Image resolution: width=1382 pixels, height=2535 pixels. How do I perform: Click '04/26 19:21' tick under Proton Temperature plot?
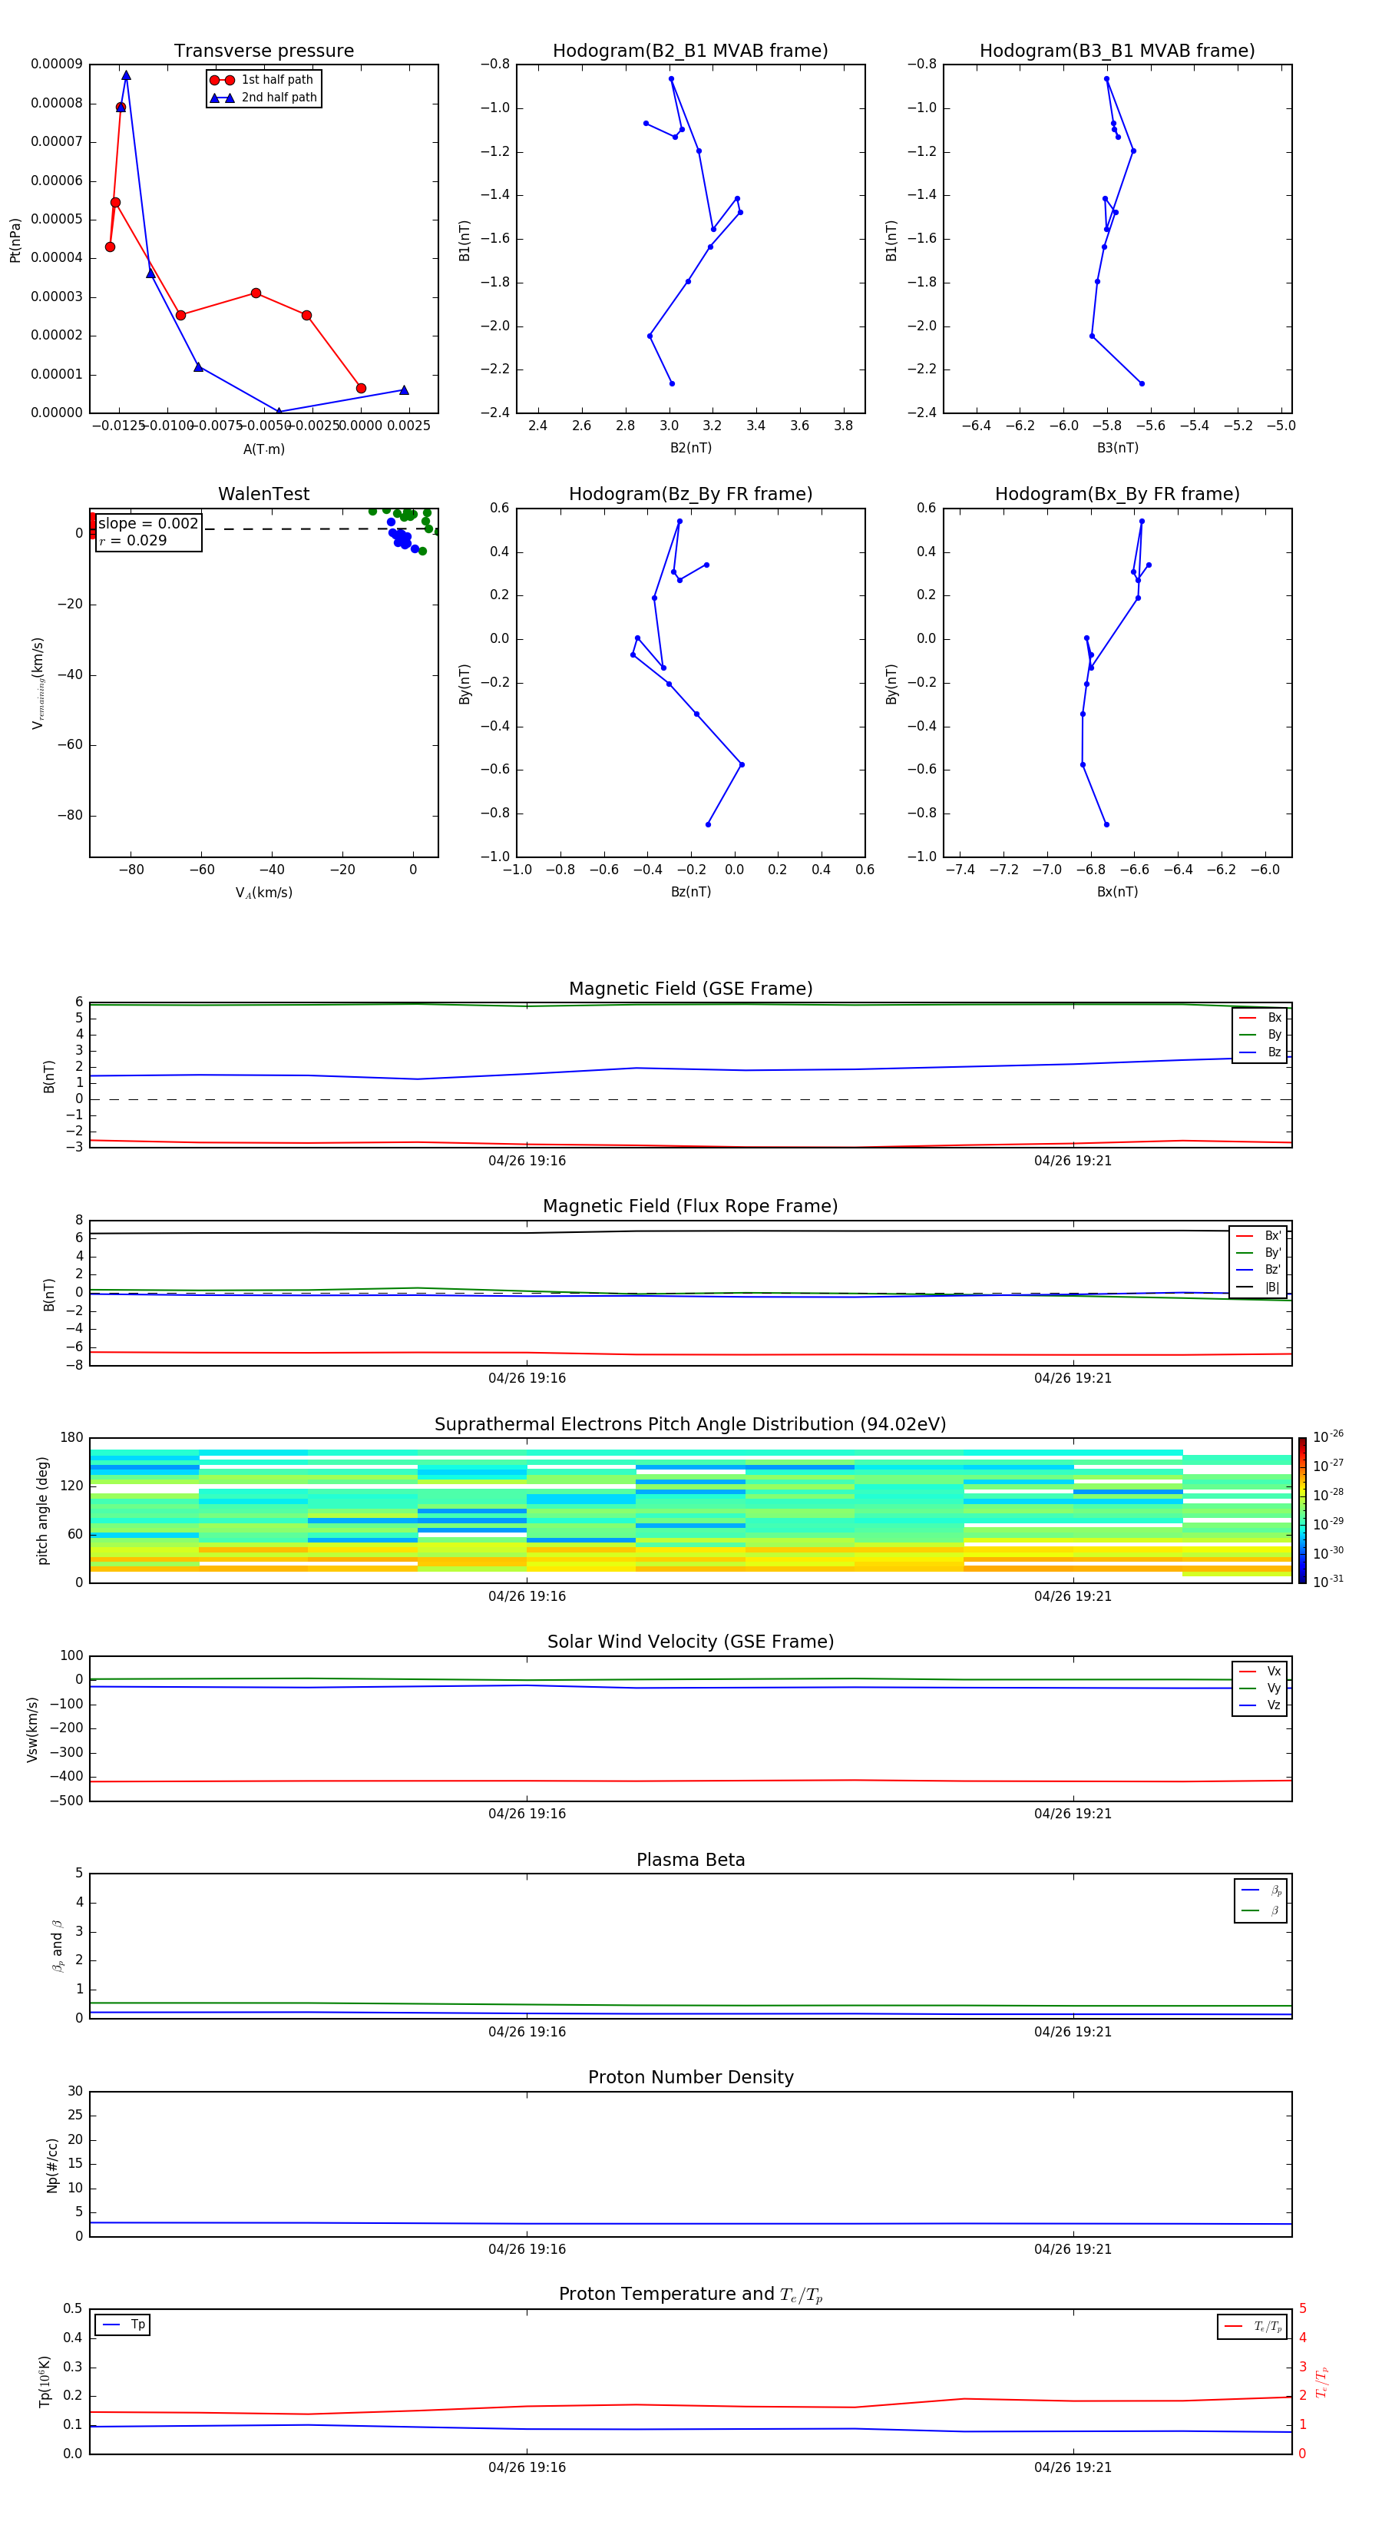click(x=1072, y=2467)
